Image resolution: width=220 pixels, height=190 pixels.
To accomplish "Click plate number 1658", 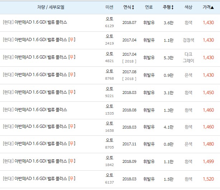I will 109,130.
